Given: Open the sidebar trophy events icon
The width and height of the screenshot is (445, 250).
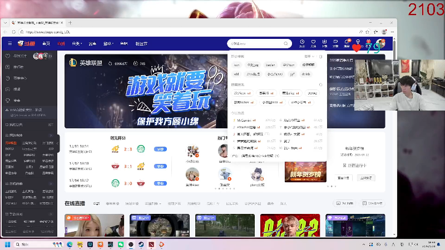Looking at the screenshot, I should click(x=8, y=101).
